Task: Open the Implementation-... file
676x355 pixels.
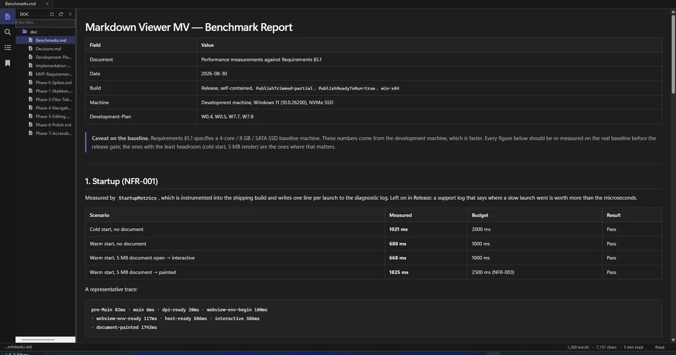Action: click(45, 65)
